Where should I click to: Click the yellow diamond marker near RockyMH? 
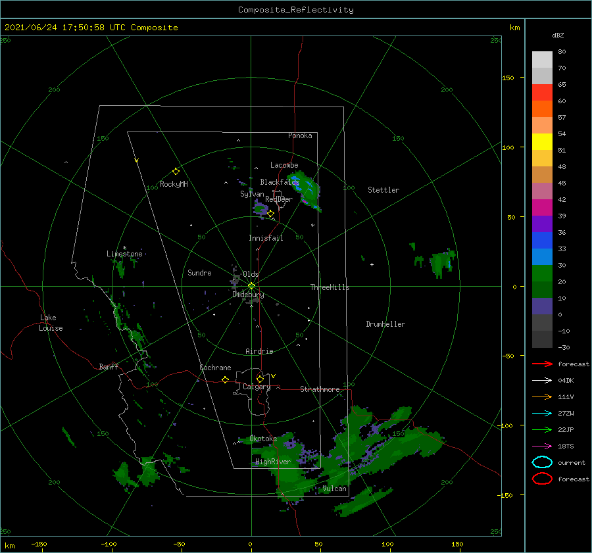(x=176, y=172)
